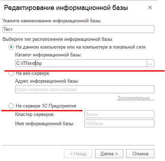Viewport: 165px width, 161px height.
Task: Click label 'Укажите наименование информационной базы:'
Action: (52, 21)
